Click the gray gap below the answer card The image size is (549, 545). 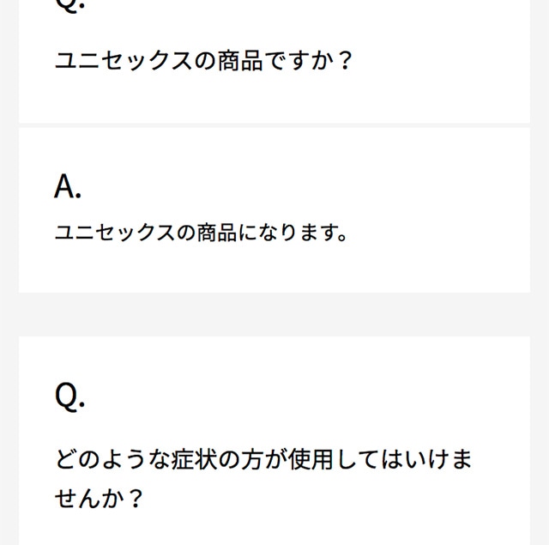[x=274, y=314]
